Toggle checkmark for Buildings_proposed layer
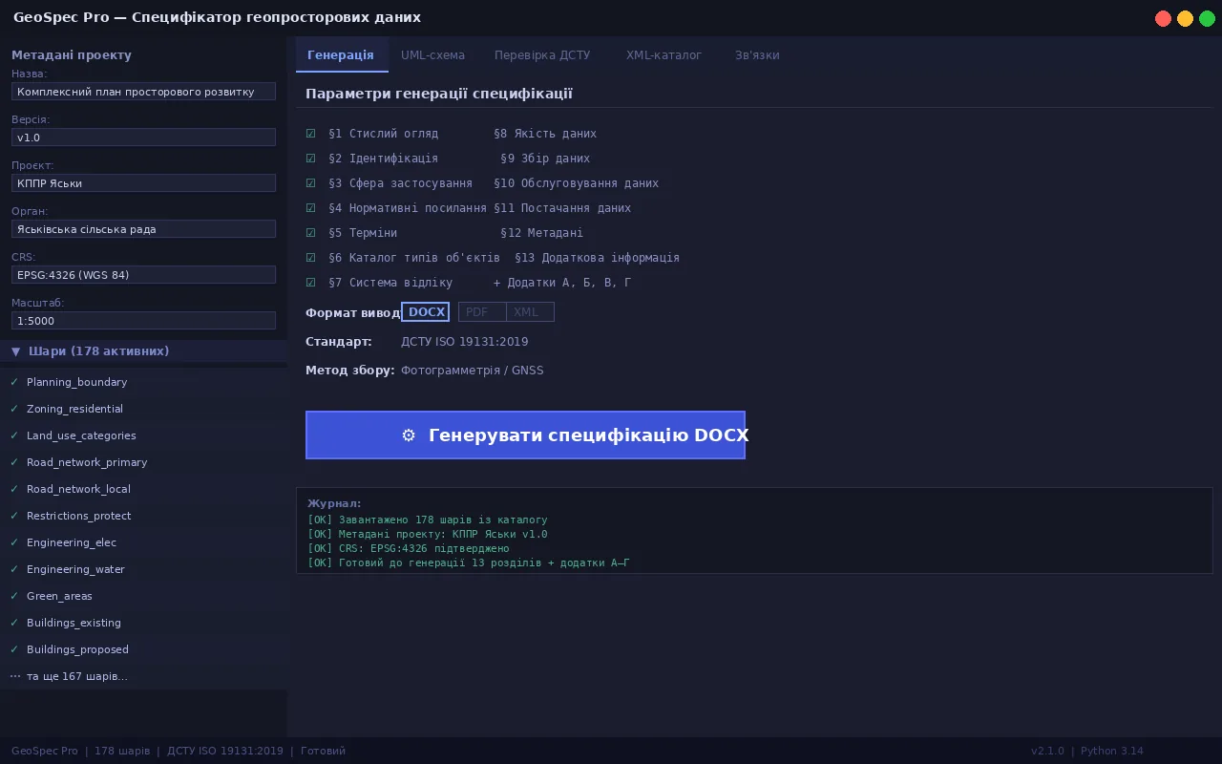The height and width of the screenshot is (764, 1222). [x=14, y=649]
